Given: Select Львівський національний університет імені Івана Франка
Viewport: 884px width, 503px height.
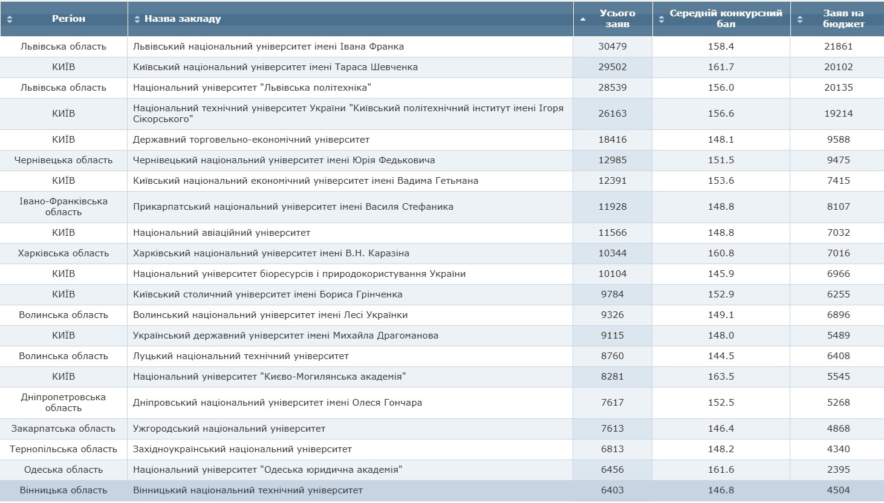Looking at the screenshot, I should 268,47.
